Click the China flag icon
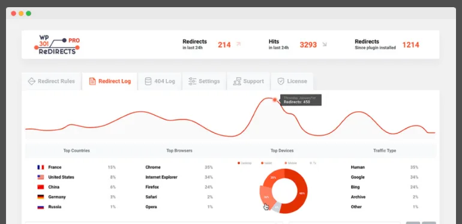 pyautogui.click(x=41, y=187)
